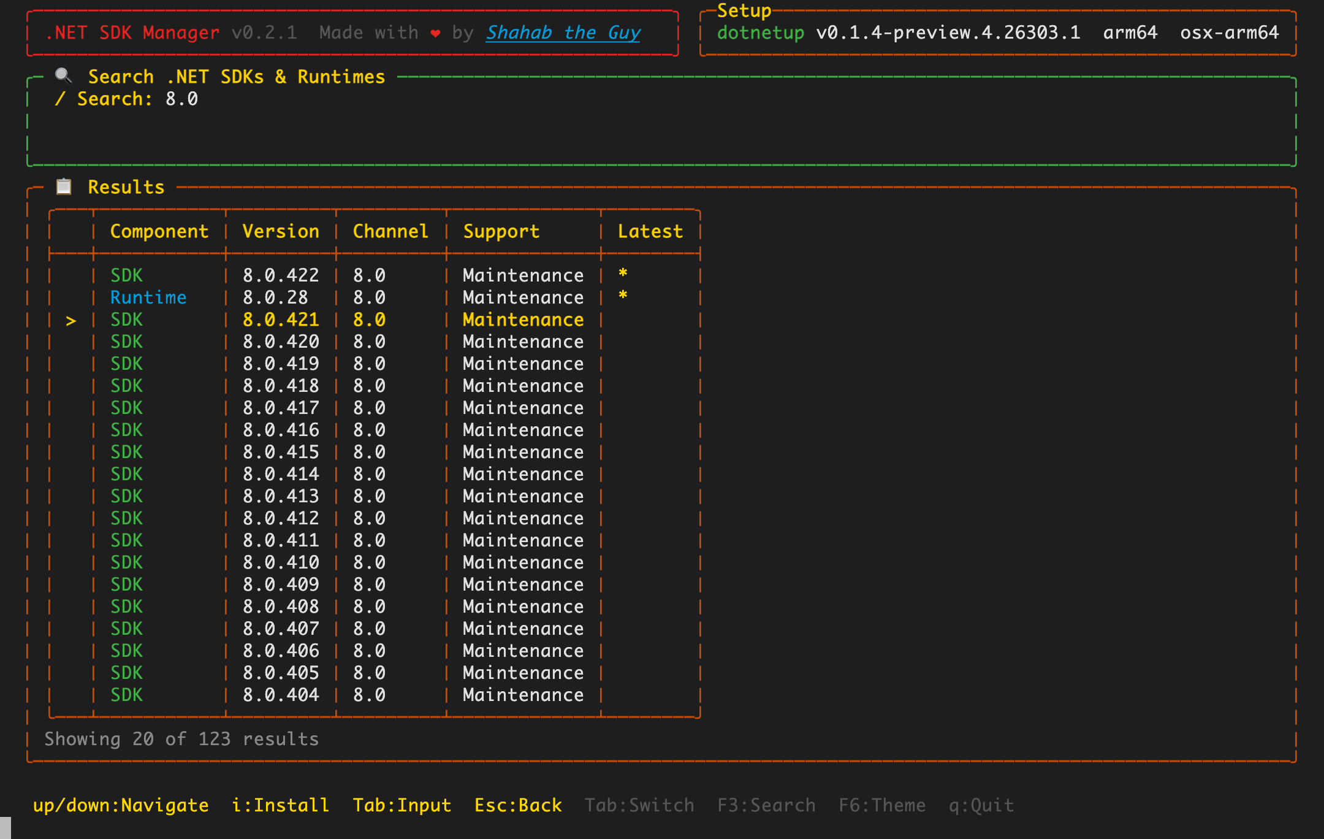Select version 8.0.416 in results

click(x=281, y=430)
